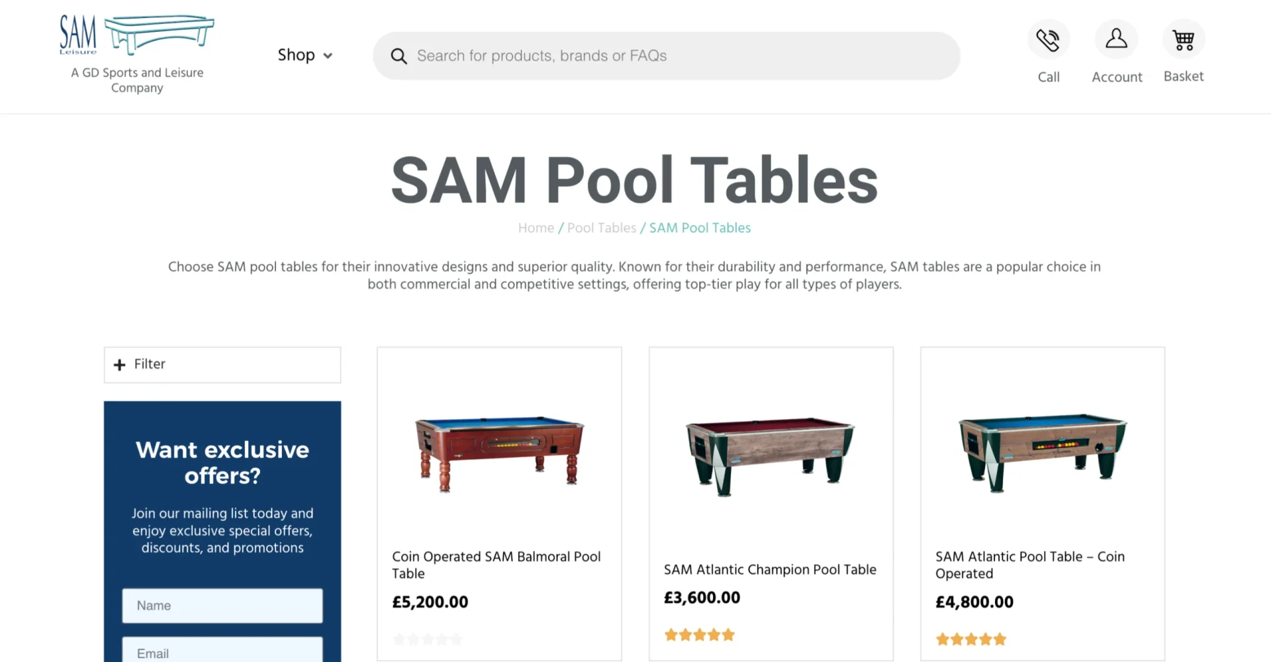Open the Shop dropdown menu

tap(305, 55)
